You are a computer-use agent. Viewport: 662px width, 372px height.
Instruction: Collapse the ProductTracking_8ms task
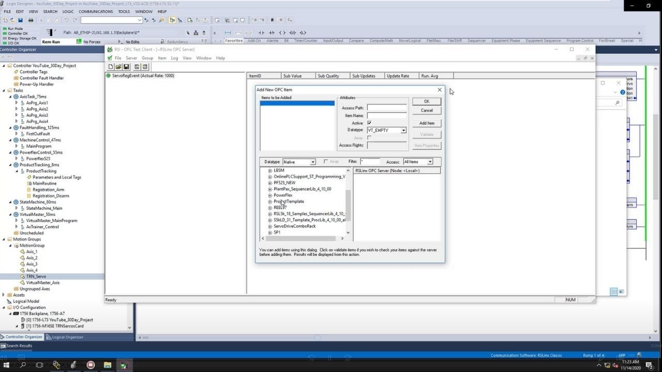pyautogui.click(x=10, y=165)
